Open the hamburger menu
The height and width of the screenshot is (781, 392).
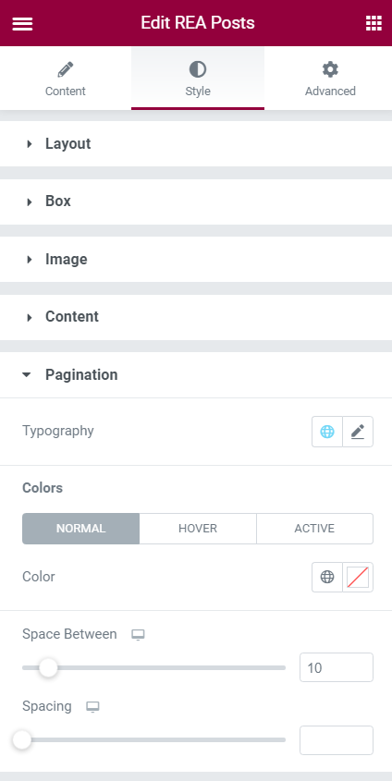click(x=22, y=23)
